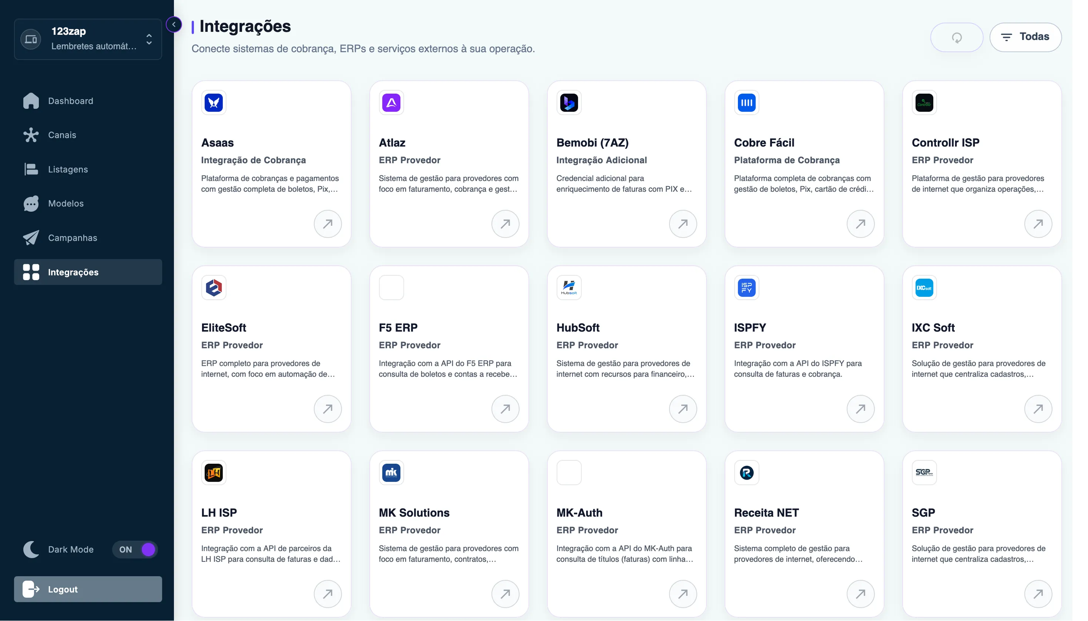Open the ISPFY integration card
This screenshot has width=1088, height=621.
pos(804,349)
